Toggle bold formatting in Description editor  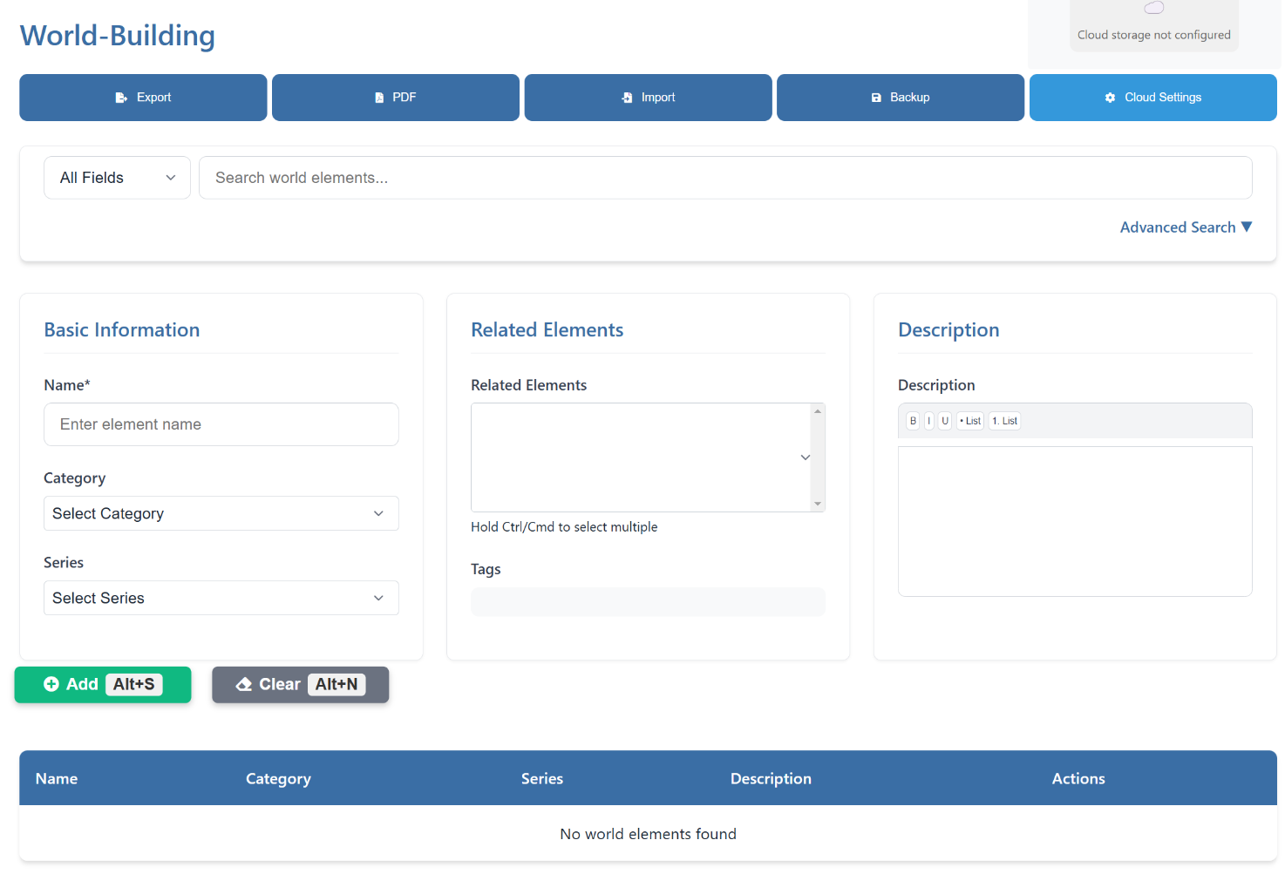point(913,421)
